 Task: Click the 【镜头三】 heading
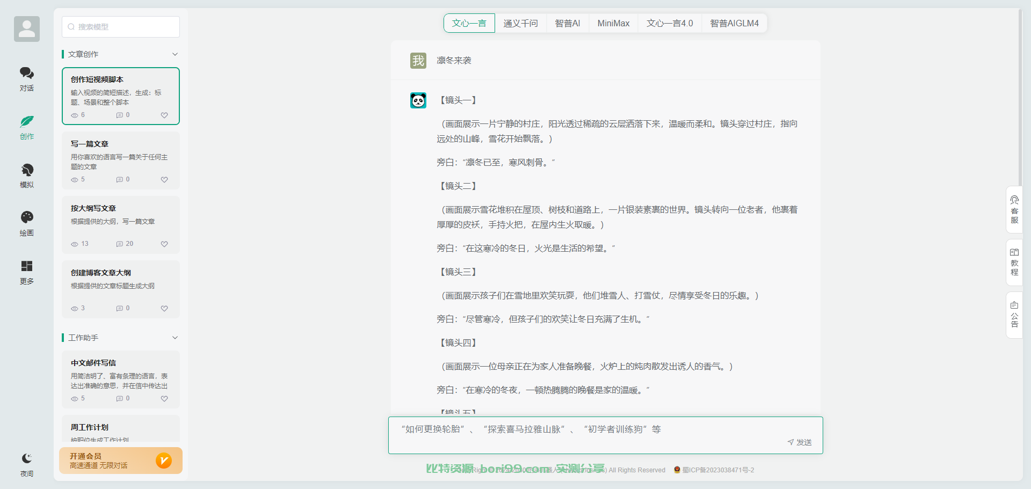tap(458, 272)
